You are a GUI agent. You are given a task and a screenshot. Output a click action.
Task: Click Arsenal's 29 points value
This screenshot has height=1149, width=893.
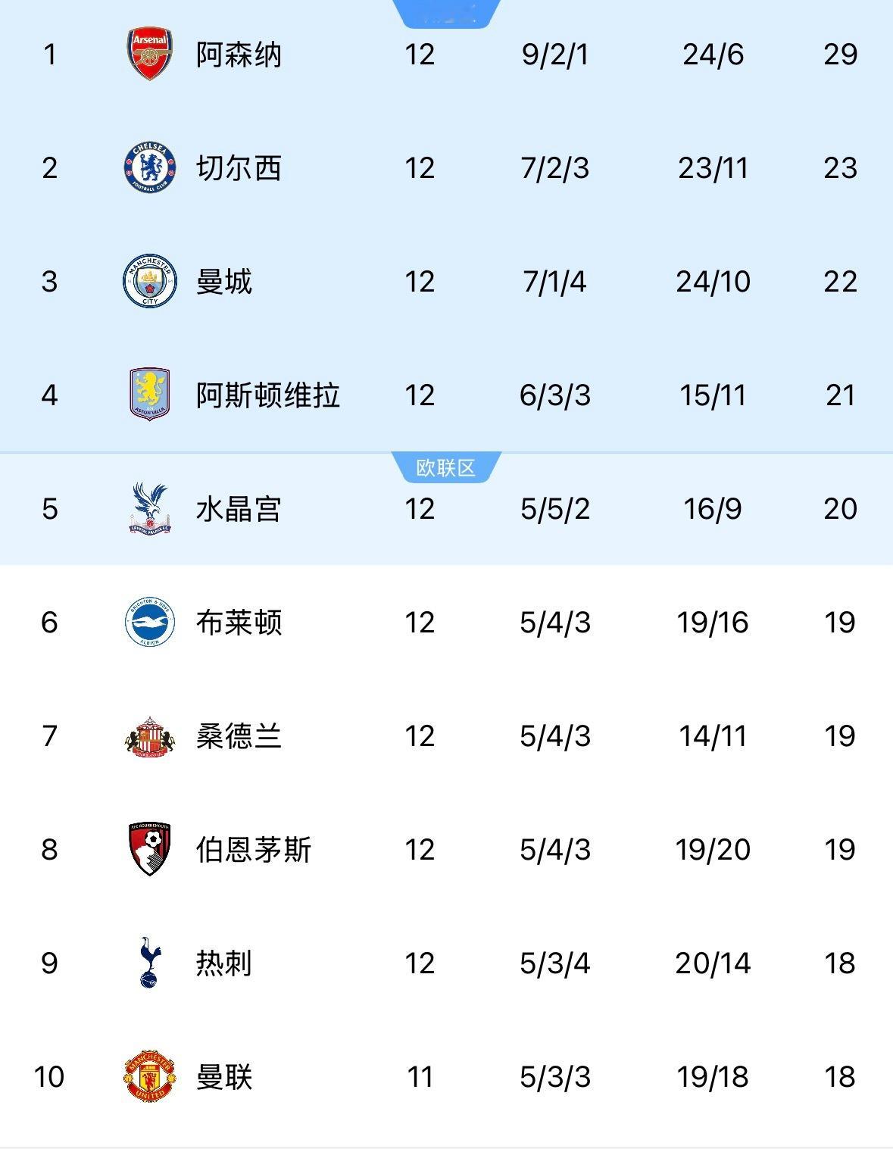click(x=840, y=55)
